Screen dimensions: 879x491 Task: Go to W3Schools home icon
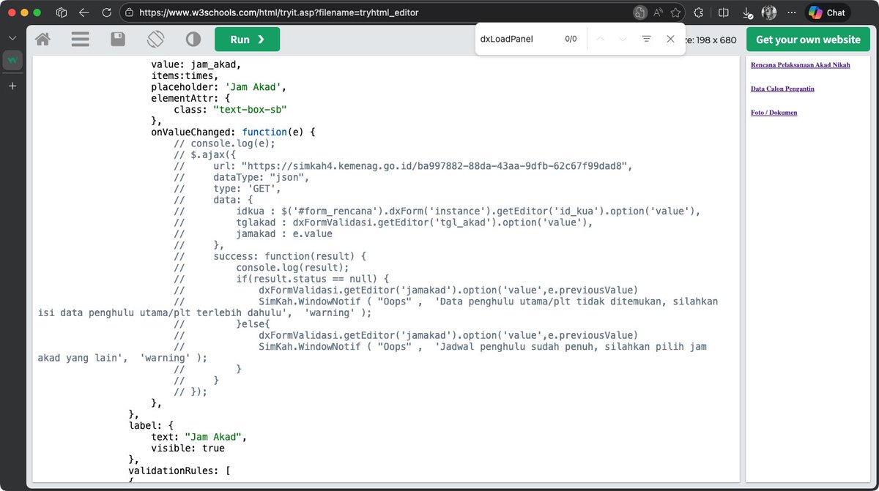tap(43, 40)
